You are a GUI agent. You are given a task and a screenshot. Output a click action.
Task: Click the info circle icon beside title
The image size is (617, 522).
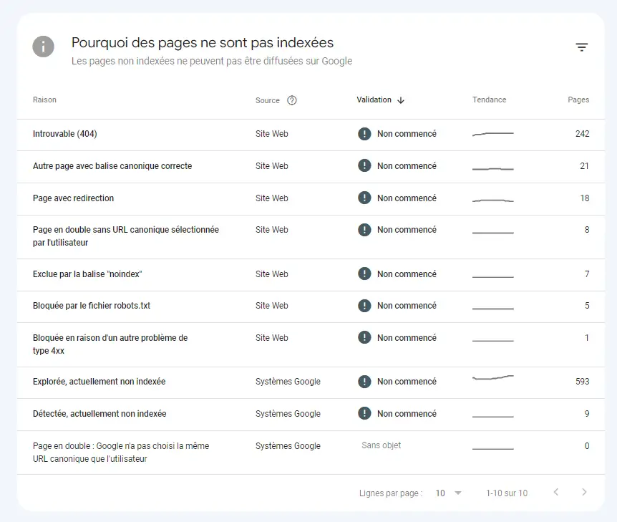tap(43, 47)
